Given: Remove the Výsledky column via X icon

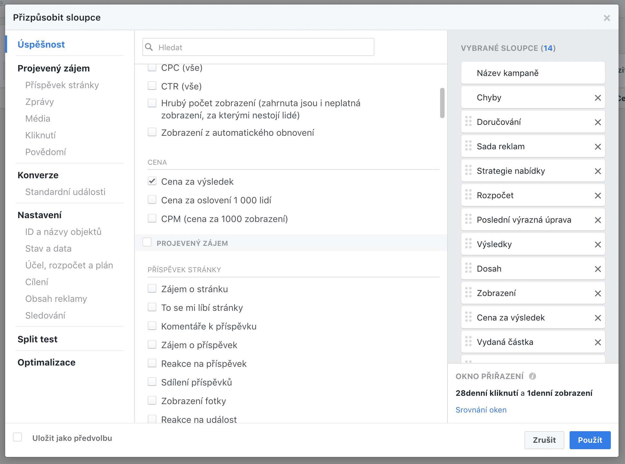Looking at the screenshot, I should point(598,245).
